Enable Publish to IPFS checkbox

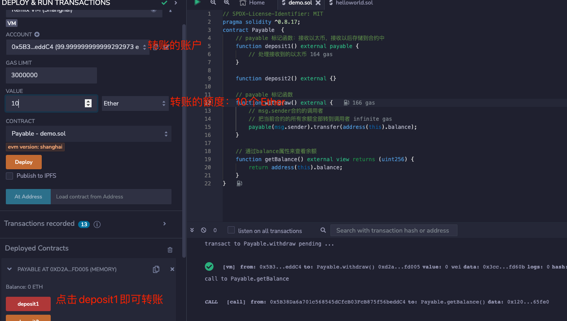pos(9,176)
